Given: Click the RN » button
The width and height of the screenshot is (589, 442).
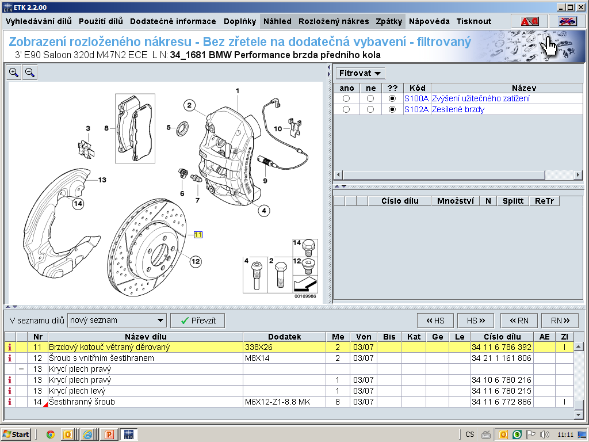Looking at the screenshot, I should [560, 321].
